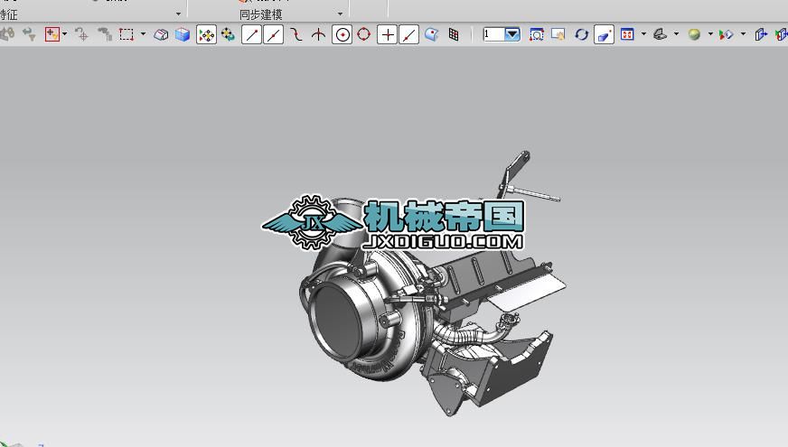
Task: Toggle the quadrant point snap
Action: (x=364, y=34)
